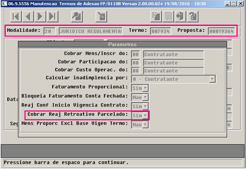Click Cobrar Custo Operac. do code field
Viewport: 246px width, 169px height.
pyautogui.click(x=136, y=71)
